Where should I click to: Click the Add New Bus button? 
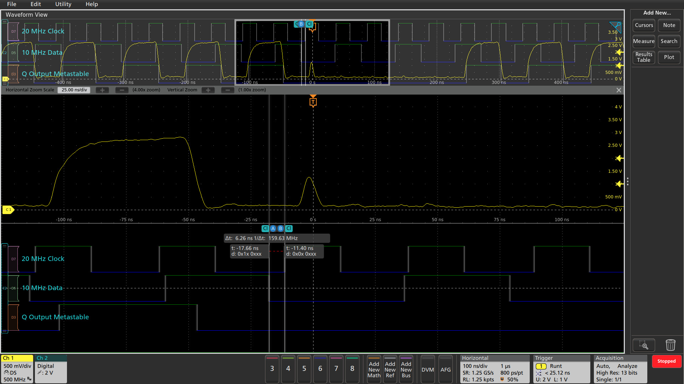point(405,369)
